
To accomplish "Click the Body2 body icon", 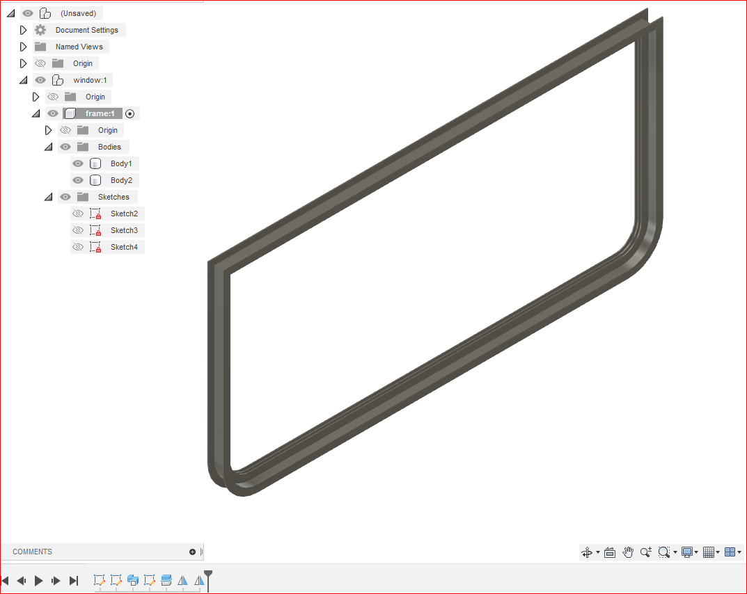I will [x=95, y=180].
